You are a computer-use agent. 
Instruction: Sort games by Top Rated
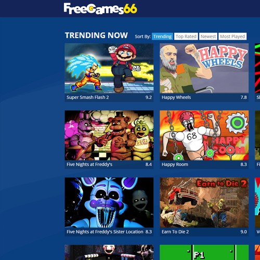coord(186,36)
